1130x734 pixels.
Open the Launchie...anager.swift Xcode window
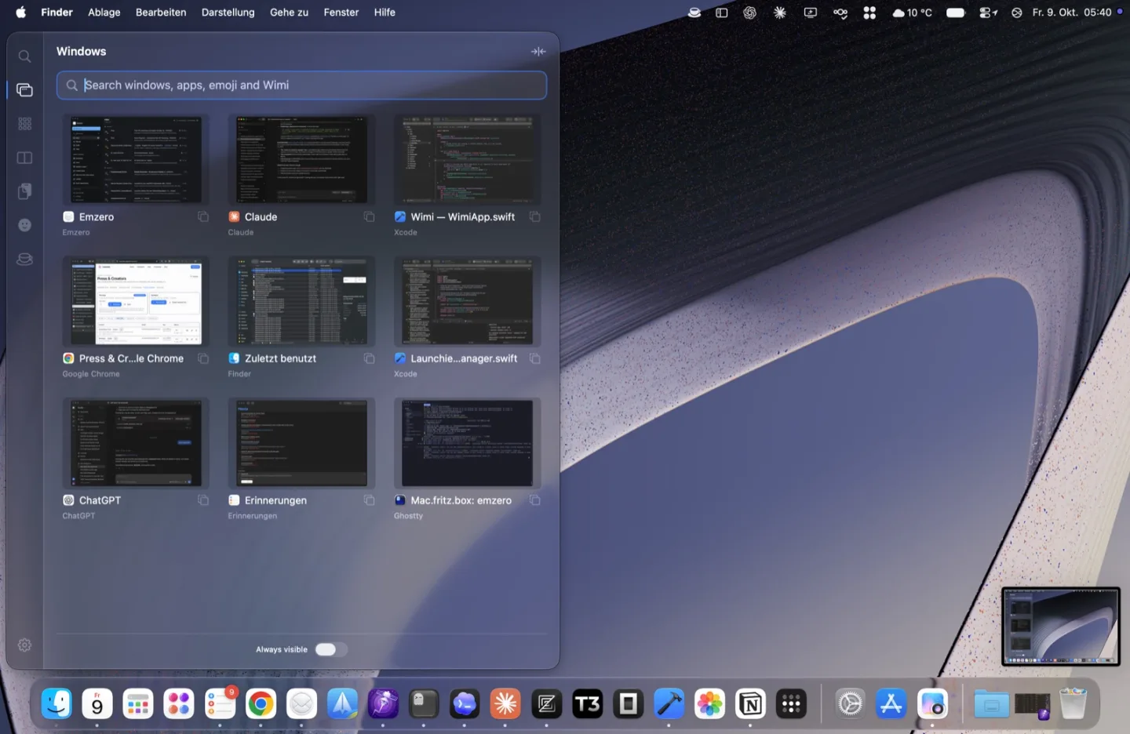(467, 302)
